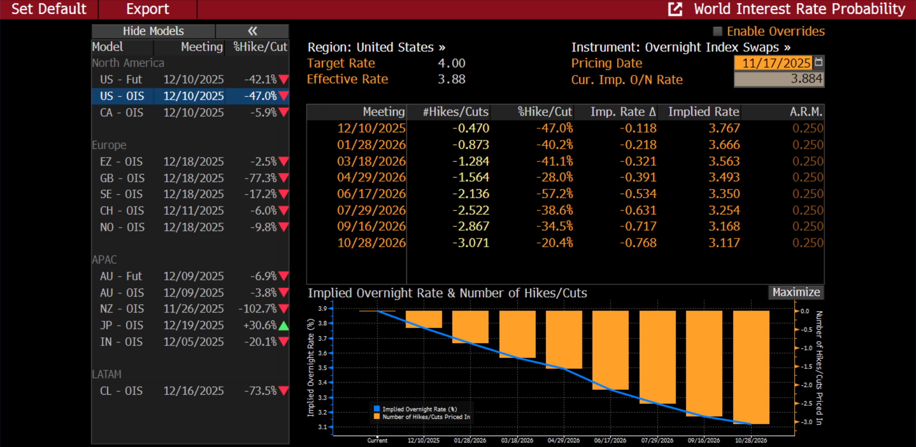Click red down arrow on US - Fut row
The width and height of the screenshot is (916, 447).
pyautogui.click(x=283, y=79)
